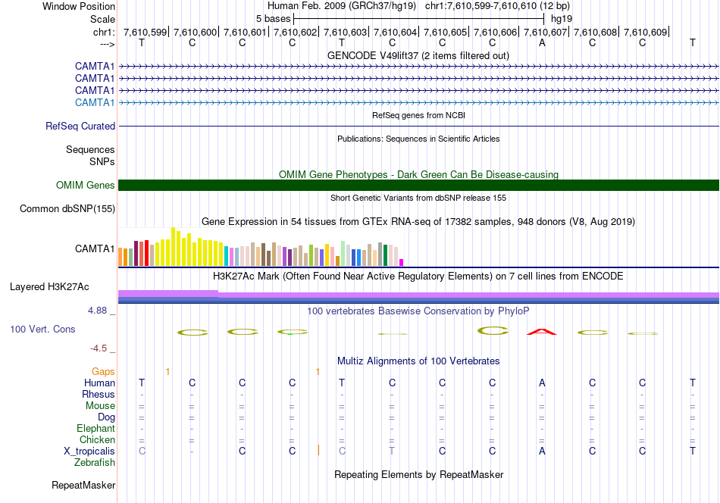Click the Human alignment row label
The height and width of the screenshot is (503, 720).
click(99, 383)
